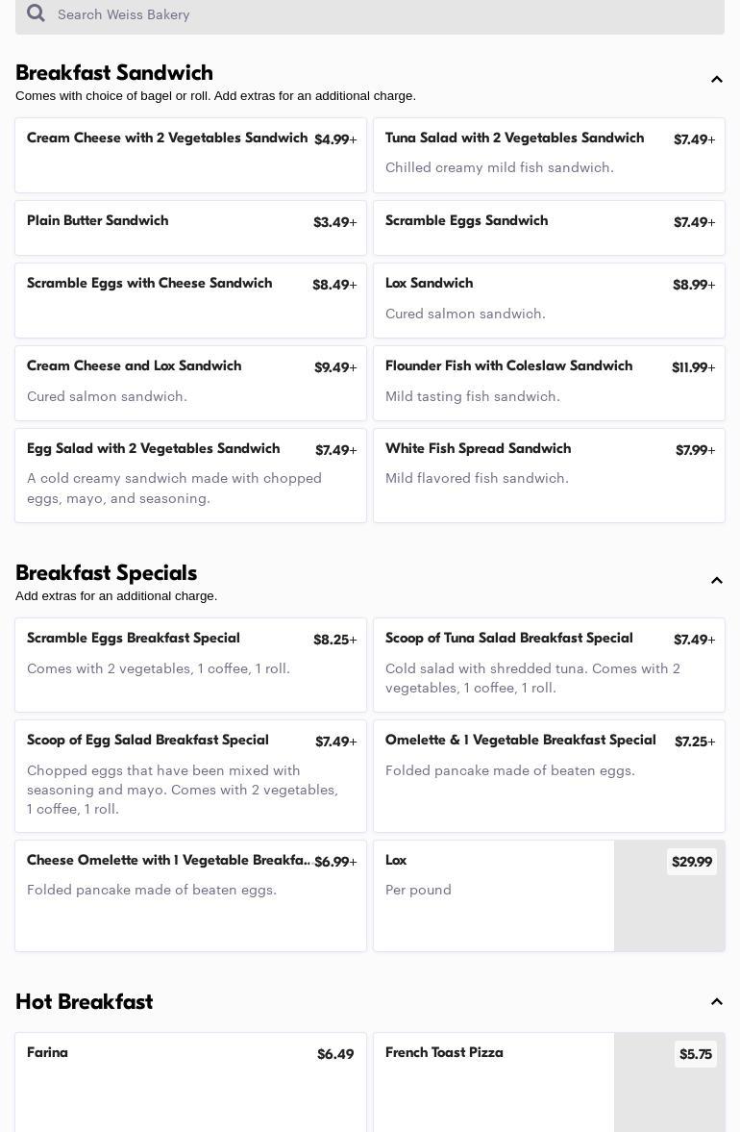Choose Egg Salad with 2 Vegetables Sandwich
Viewport: 740px width, 1132px height.
point(190,476)
